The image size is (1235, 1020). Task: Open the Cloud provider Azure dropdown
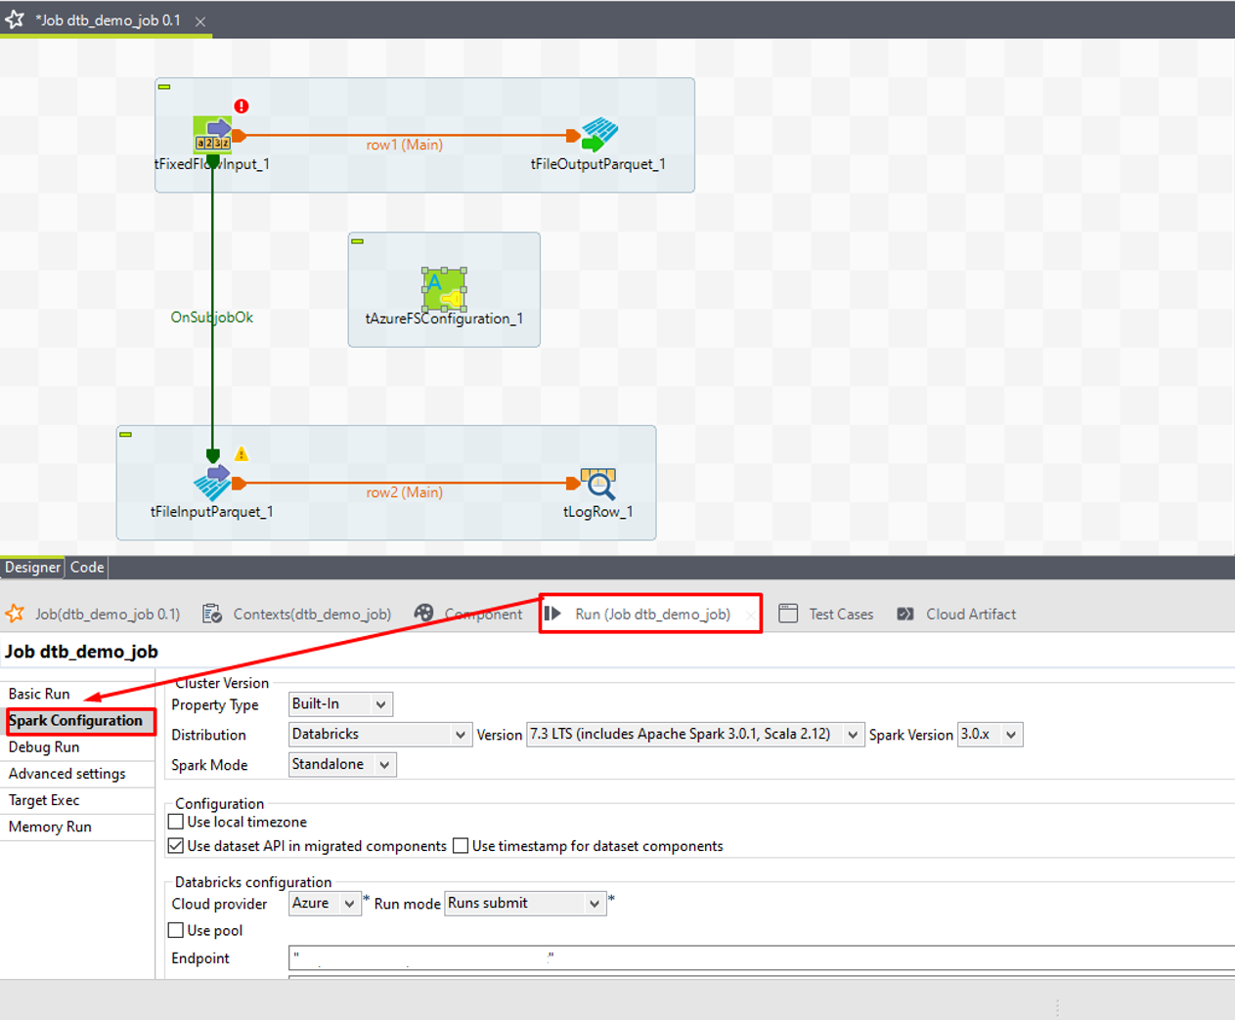[325, 904]
